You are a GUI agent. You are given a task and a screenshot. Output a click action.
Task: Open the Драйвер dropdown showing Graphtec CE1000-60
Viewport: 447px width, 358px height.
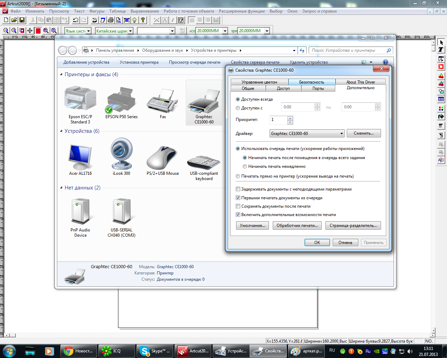(x=307, y=134)
